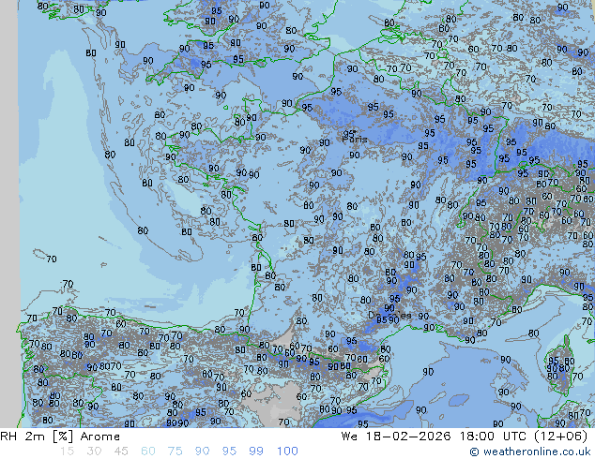Click the Paris city label on the map

coord(355,139)
